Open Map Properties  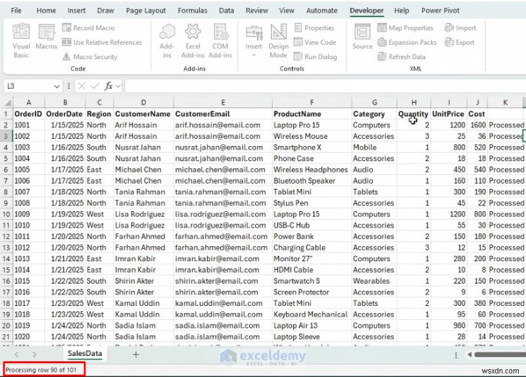(x=405, y=28)
